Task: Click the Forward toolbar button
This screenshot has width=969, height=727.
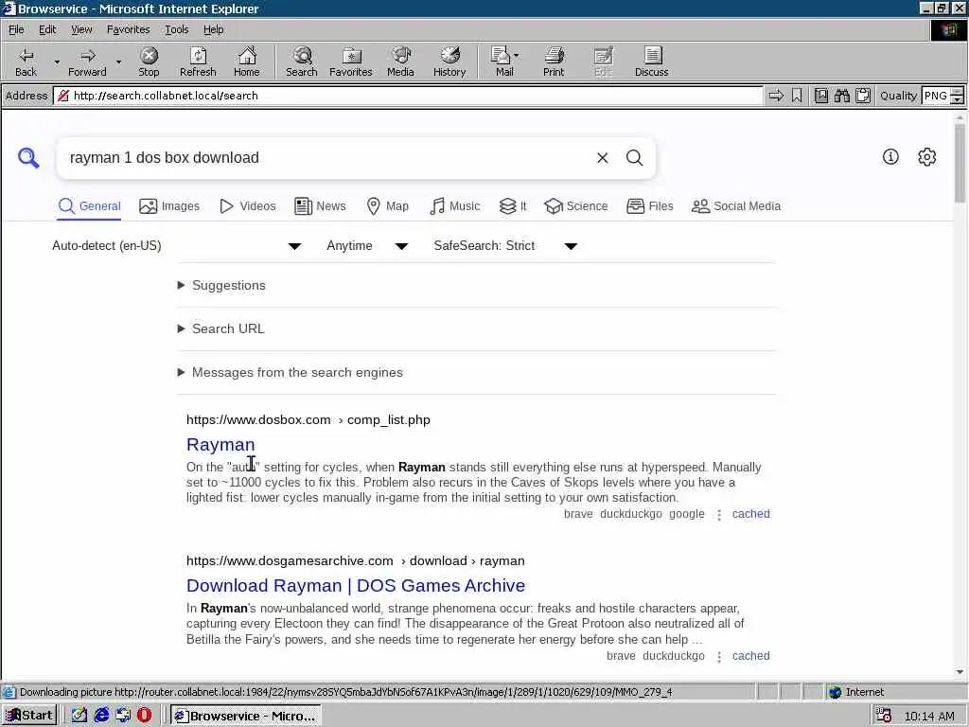Action: tap(87, 62)
